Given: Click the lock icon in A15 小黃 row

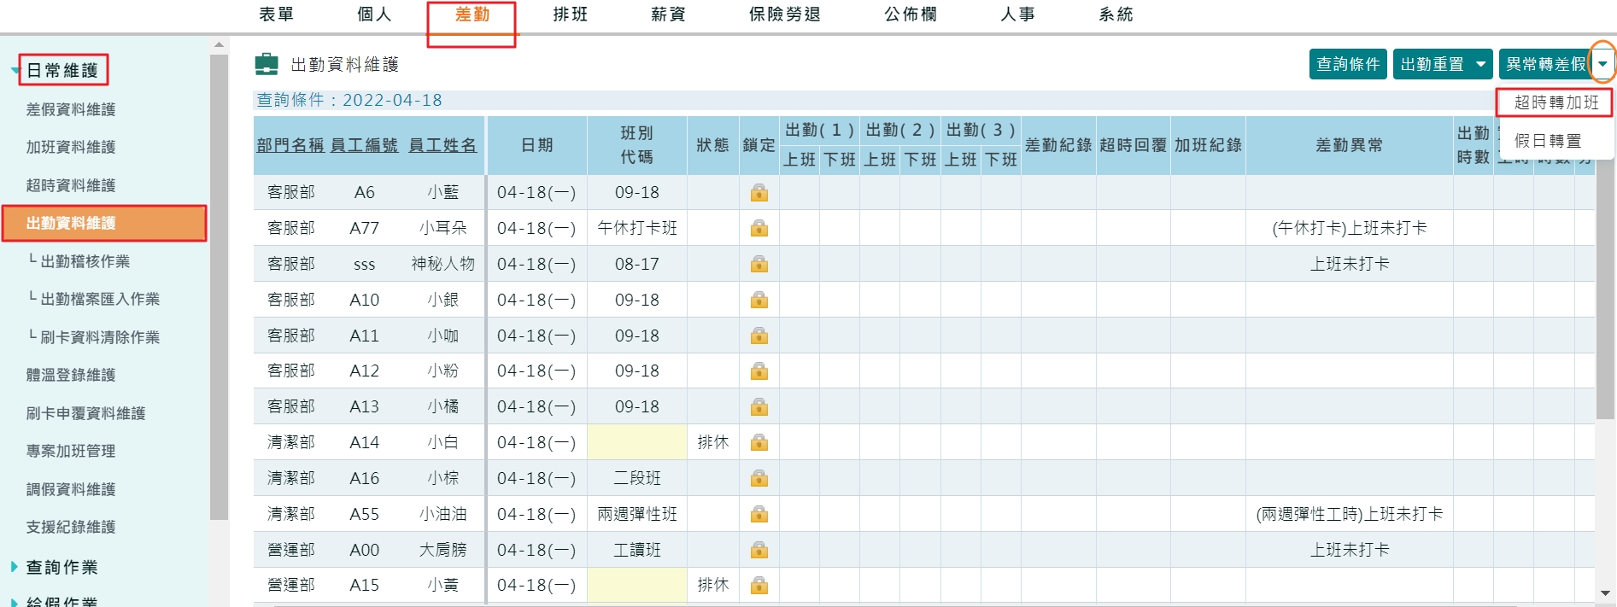Looking at the screenshot, I should click(x=759, y=586).
